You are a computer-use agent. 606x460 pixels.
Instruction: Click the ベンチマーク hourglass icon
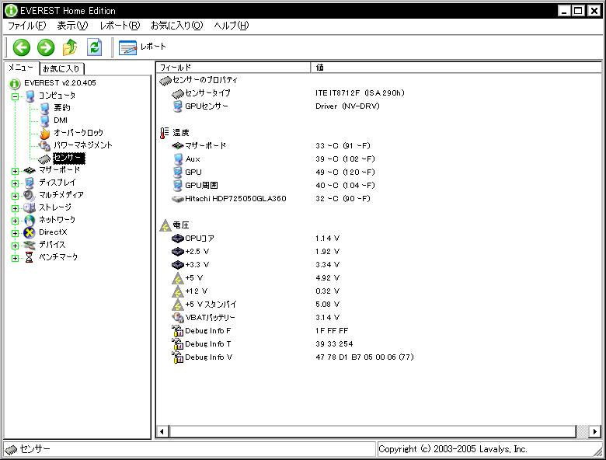tap(30, 257)
